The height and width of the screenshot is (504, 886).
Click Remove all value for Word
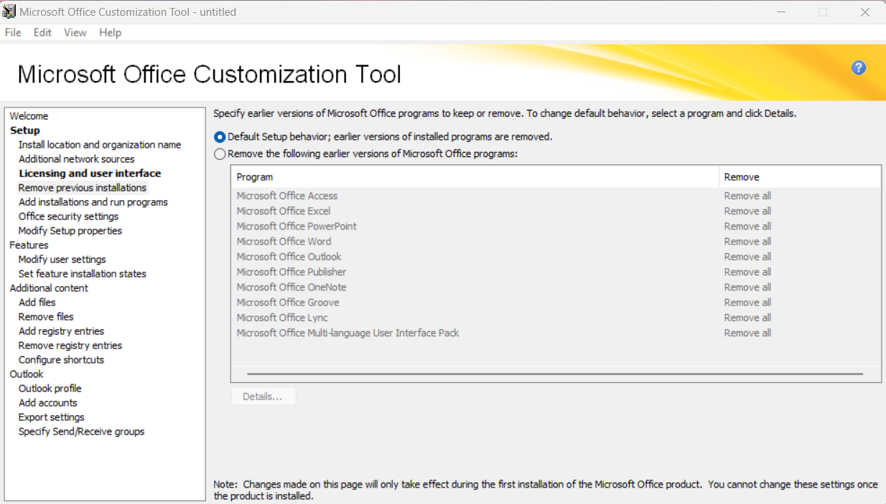[747, 242]
